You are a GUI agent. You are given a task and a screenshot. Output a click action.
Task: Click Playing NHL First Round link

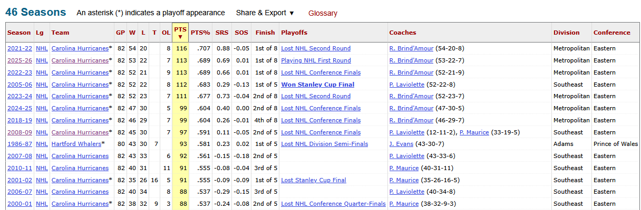point(316,60)
